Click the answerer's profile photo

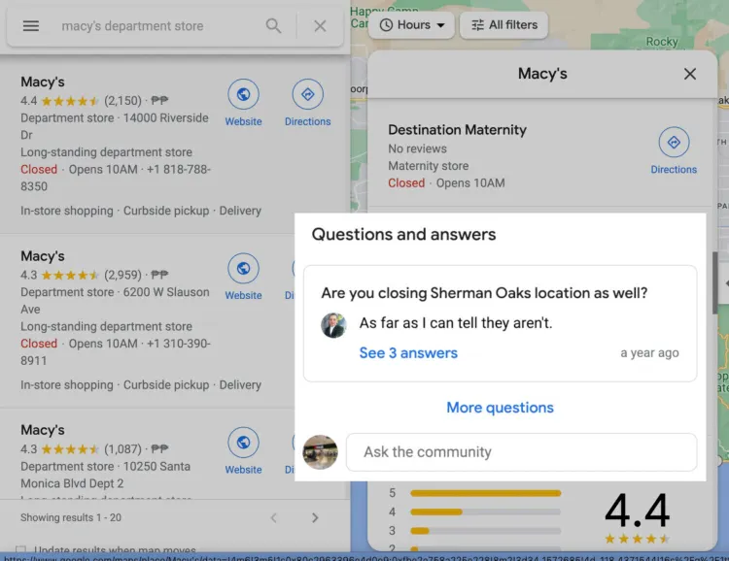pyautogui.click(x=333, y=325)
